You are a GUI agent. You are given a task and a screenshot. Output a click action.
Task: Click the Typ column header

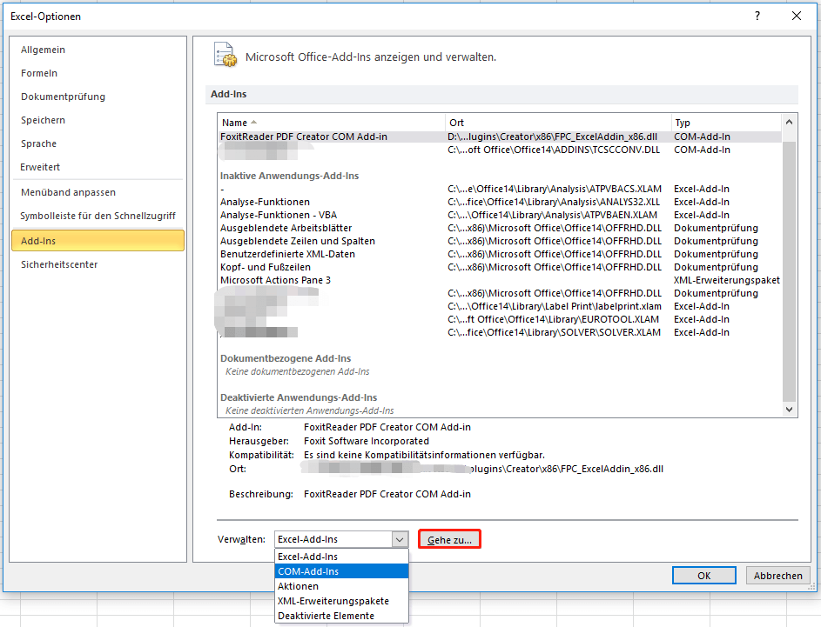(683, 123)
